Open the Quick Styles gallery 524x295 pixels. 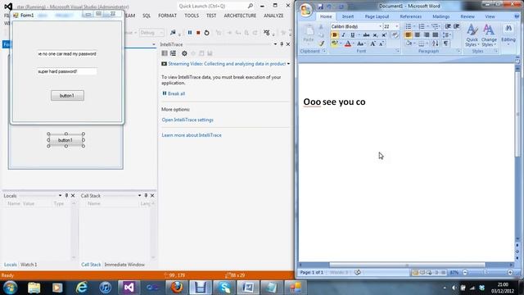(472, 35)
